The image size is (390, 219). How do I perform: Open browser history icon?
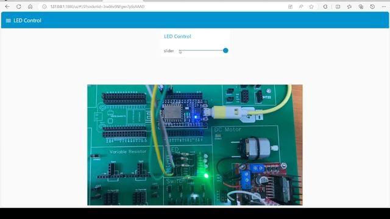[372, 7]
